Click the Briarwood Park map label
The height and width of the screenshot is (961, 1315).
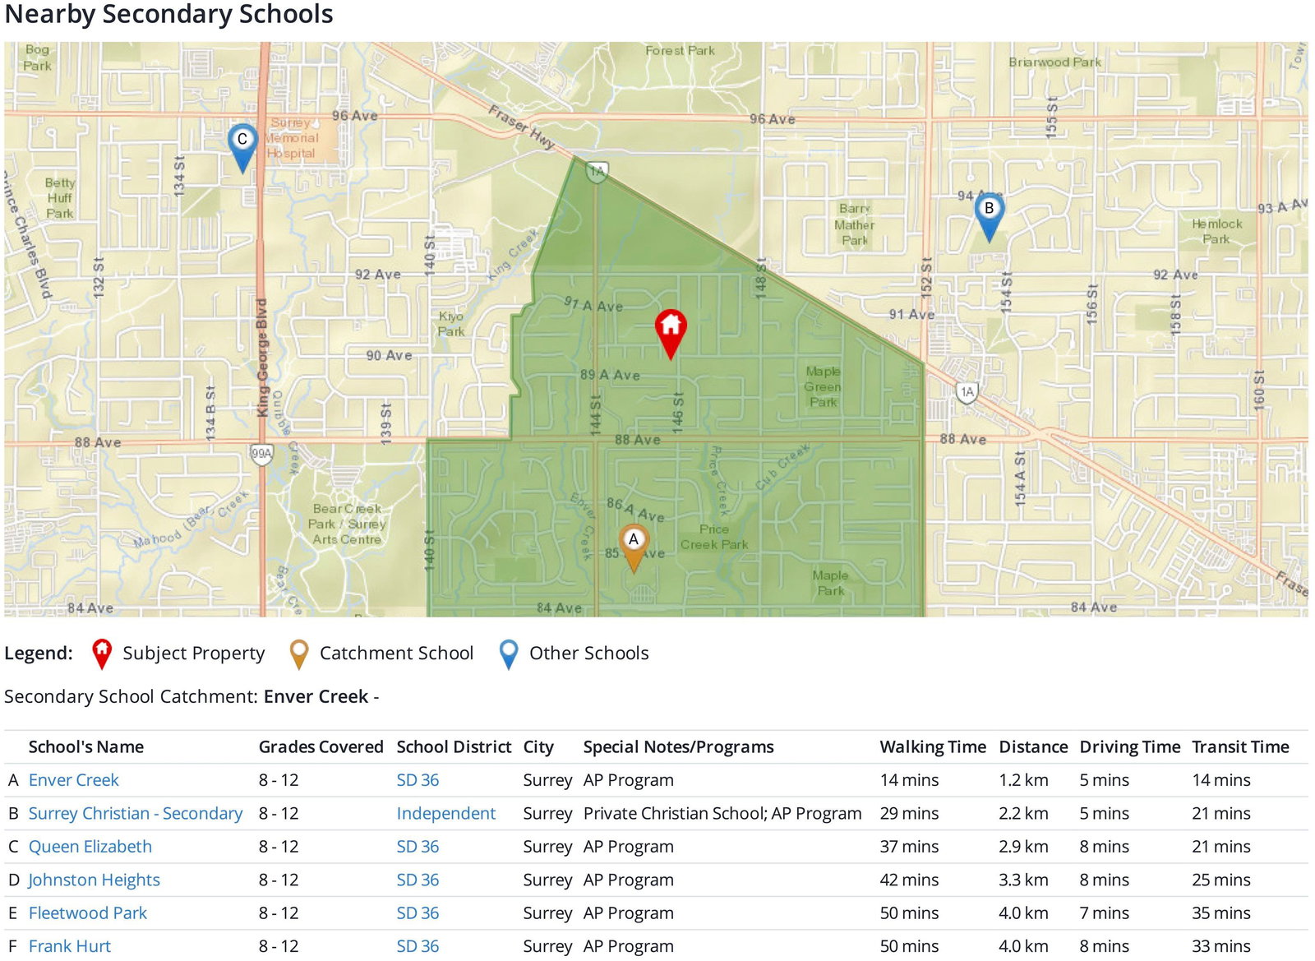tap(1055, 62)
